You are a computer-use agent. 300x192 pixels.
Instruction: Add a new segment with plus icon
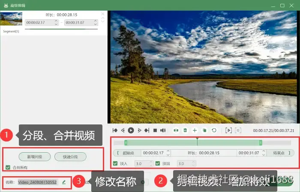click(x=195, y=130)
